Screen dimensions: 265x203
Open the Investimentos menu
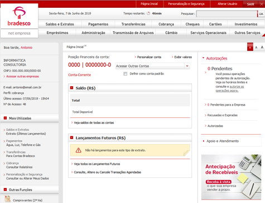click(246, 24)
